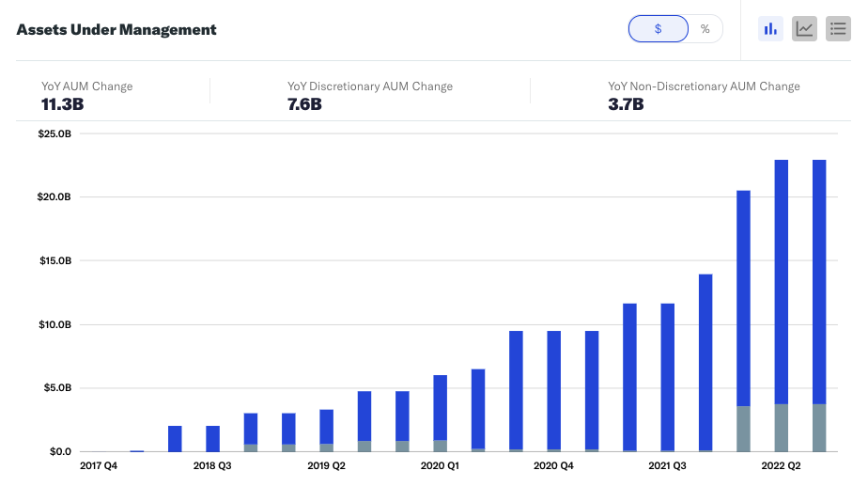Click the 2017 Q4 x-axis label
Screen dimensions: 868x502
(x=99, y=465)
